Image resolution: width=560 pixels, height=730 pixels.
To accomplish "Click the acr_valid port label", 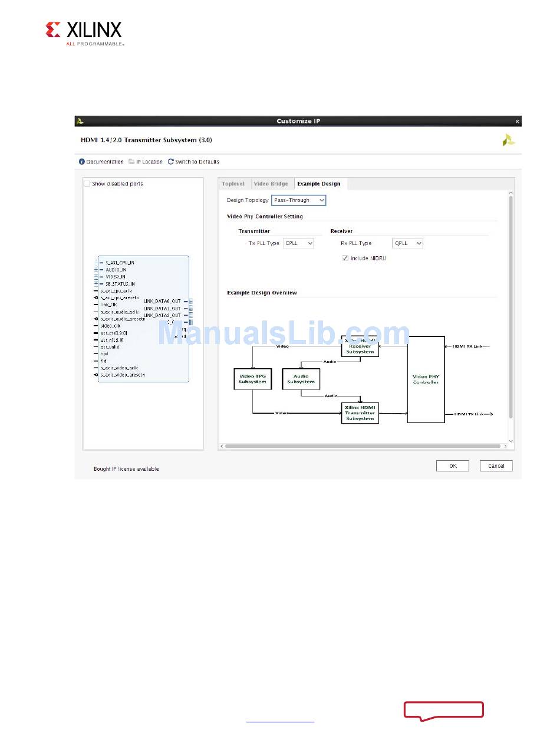I will pyautogui.click(x=110, y=347).
